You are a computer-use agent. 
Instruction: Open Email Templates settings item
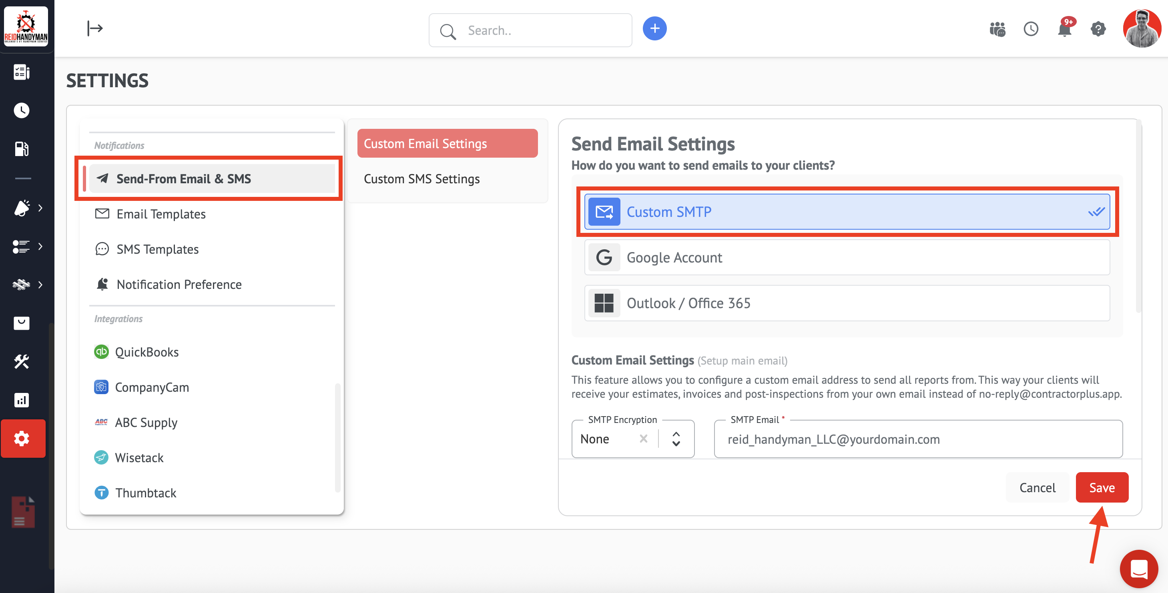pos(161,214)
